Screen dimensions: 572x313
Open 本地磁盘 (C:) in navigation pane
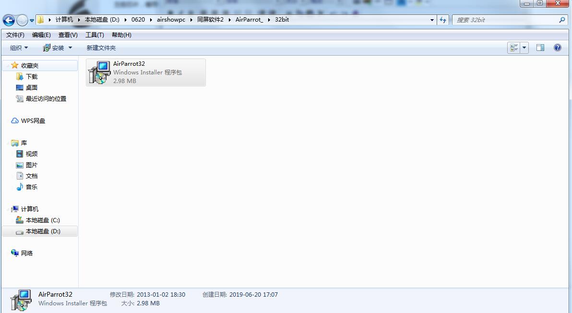pyautogui.click(x=43, y=220)
